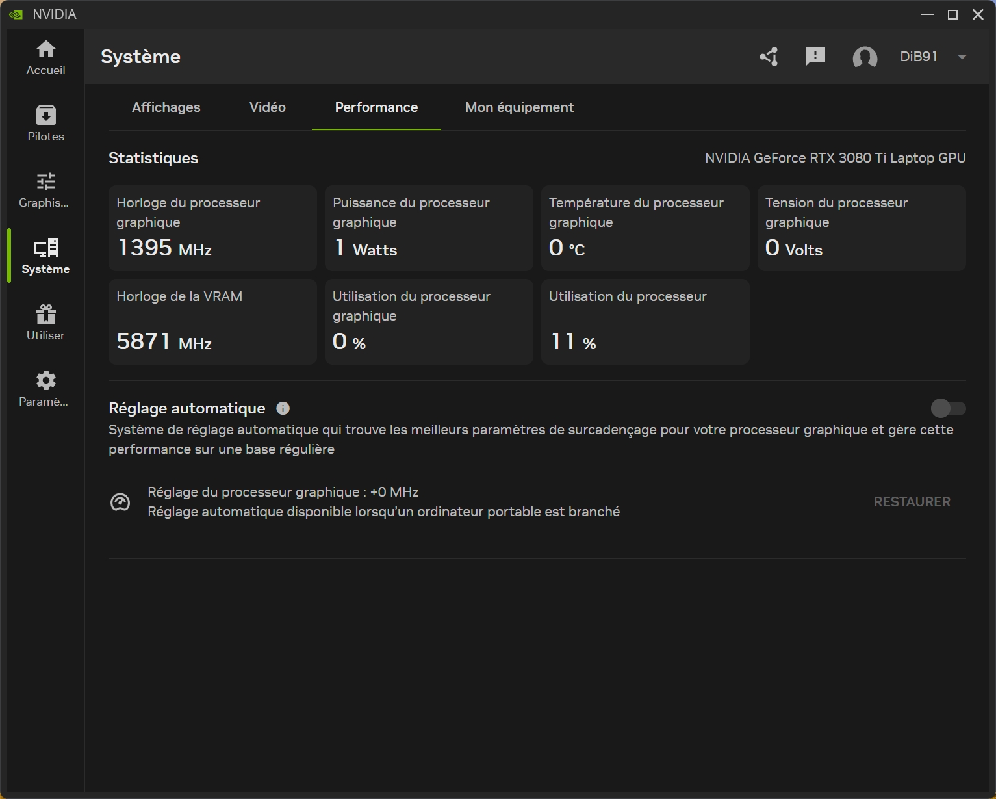Open the Utiliser rewards gift section
The image size is (996, 799).
45,322
